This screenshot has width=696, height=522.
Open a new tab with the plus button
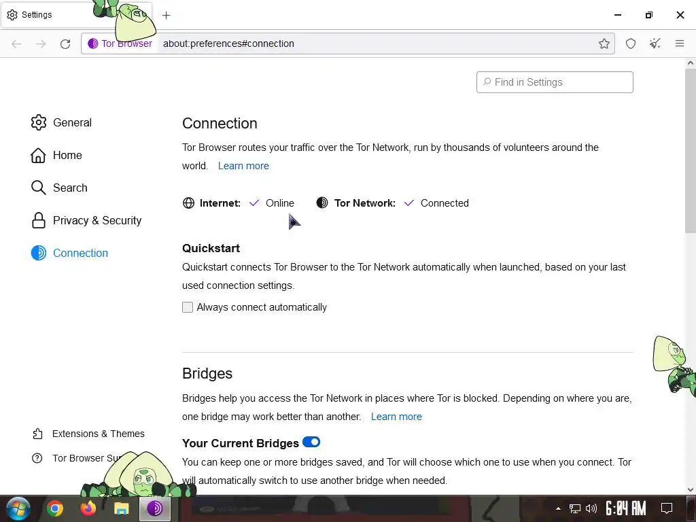click(166, 15)
